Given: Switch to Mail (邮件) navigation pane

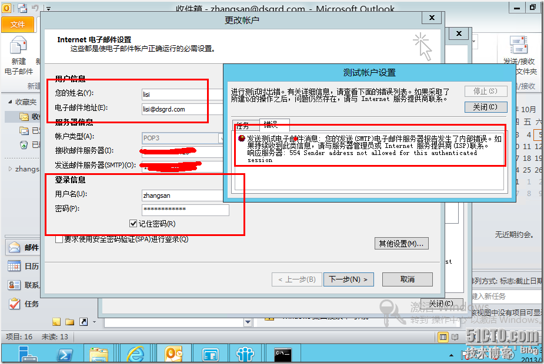Looking at the screenshot, I should [23, 247].
